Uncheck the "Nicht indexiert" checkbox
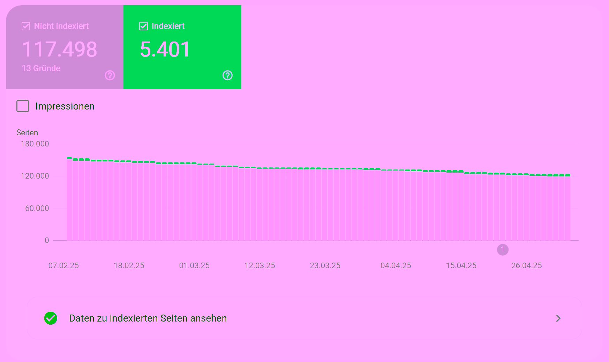Screen dimensions: 609x362 click(x=25, y=26)
